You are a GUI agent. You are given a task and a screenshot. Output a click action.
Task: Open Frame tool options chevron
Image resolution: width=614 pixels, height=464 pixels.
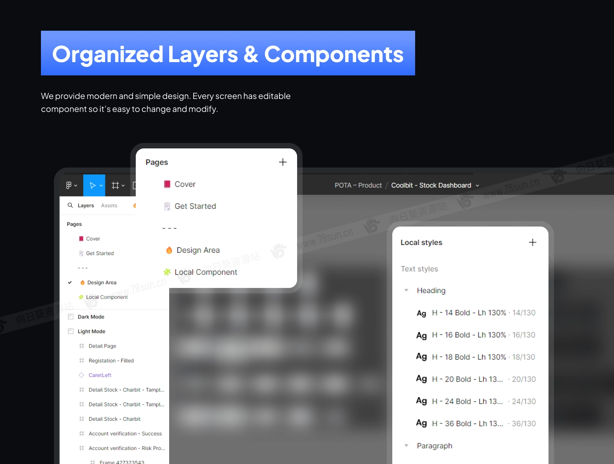[x=123, y=186]
